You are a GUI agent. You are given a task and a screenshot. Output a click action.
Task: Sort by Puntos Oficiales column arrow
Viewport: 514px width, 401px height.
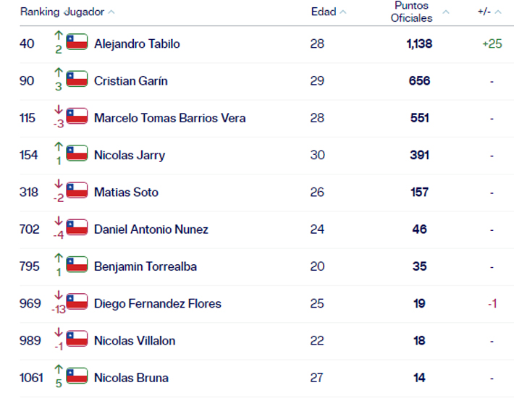(x=446, y=12)
